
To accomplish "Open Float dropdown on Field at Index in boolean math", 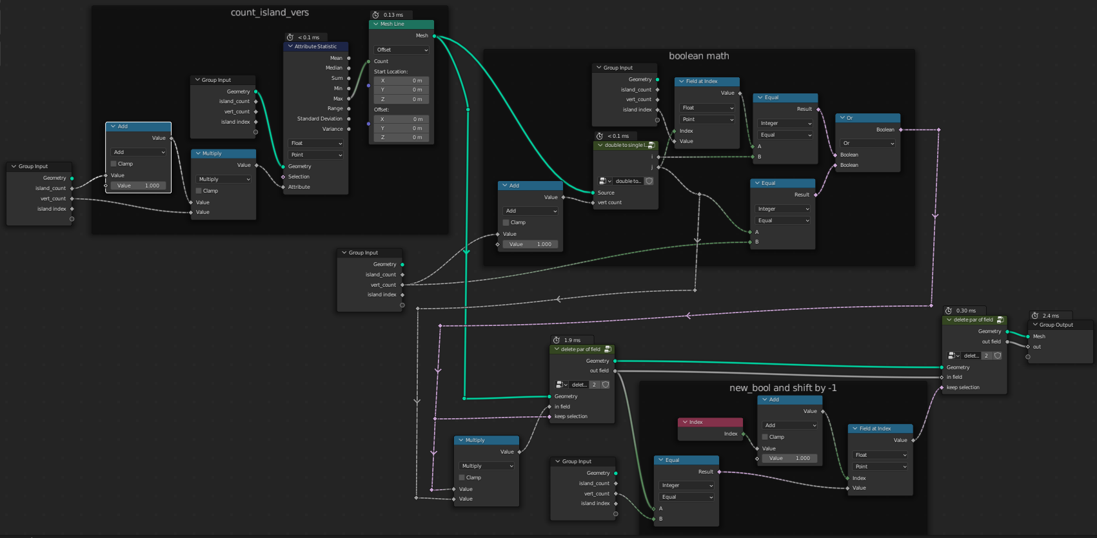I will (707, 108).
